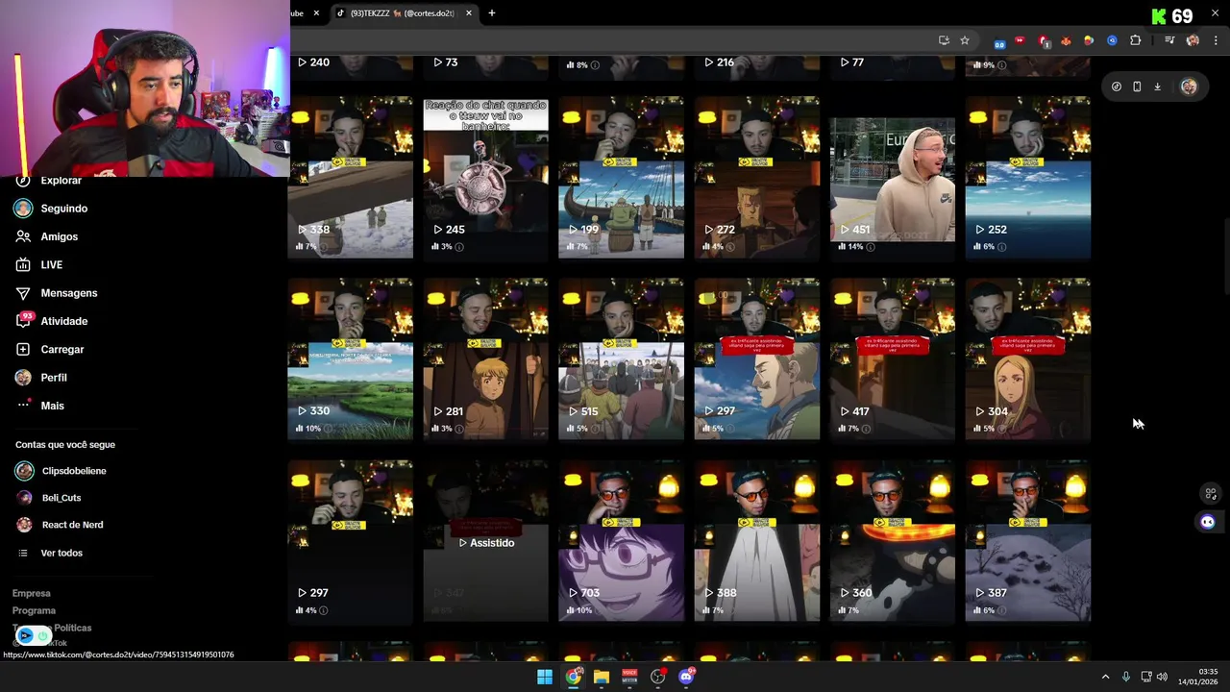The image size is (1230, 692).
Task: Click the TikTok coin icon in floating toolbar
Action: [1116, 86]
